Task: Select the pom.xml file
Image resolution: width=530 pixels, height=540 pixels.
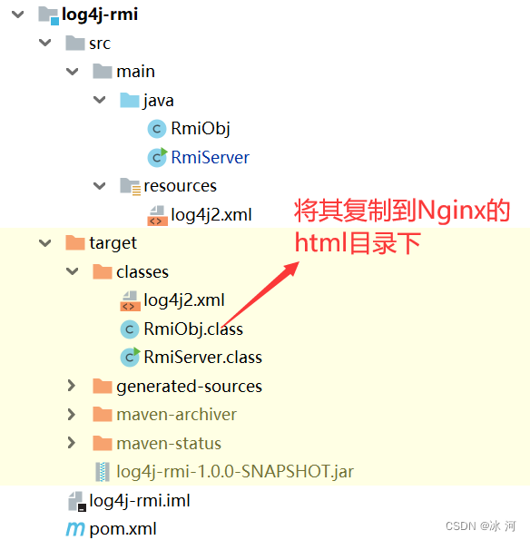Action: pyautogui.click(x=123, y=529)
